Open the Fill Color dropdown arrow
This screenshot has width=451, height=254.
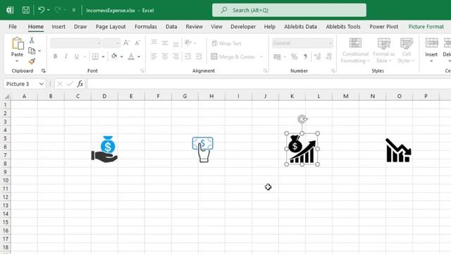pyautogui.click(x=122, y=56)
